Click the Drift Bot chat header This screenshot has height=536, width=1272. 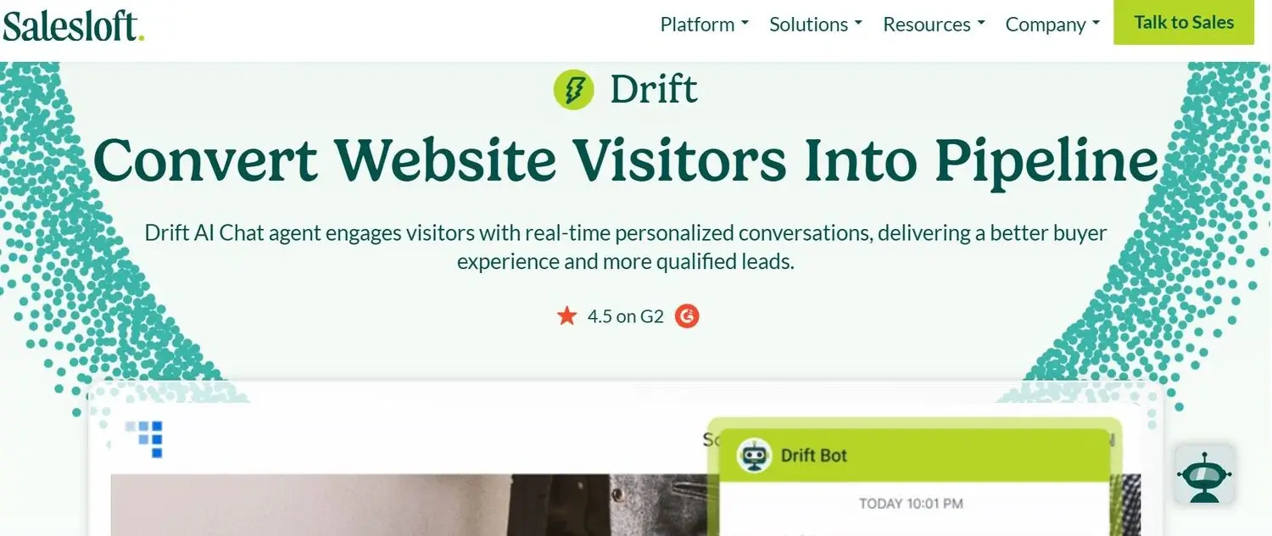coord(914,455)
